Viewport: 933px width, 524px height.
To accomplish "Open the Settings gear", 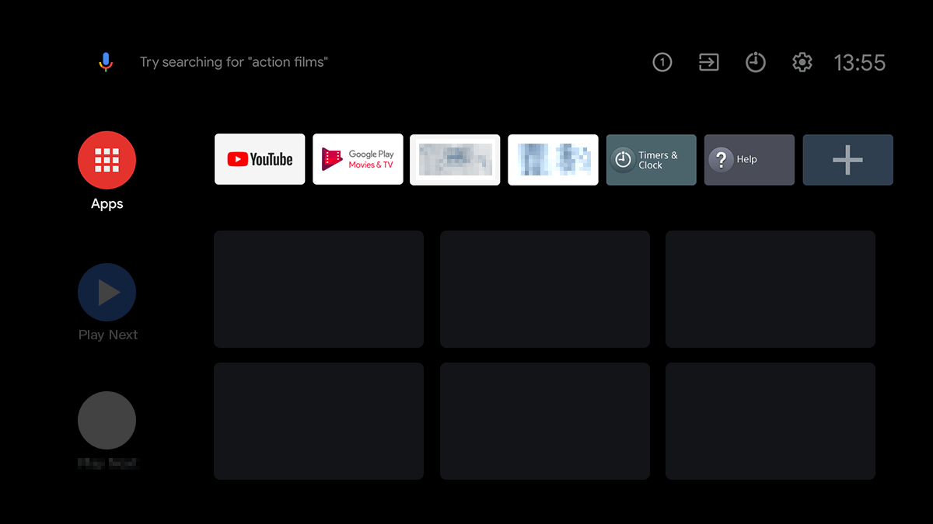I will click(802, 62).
